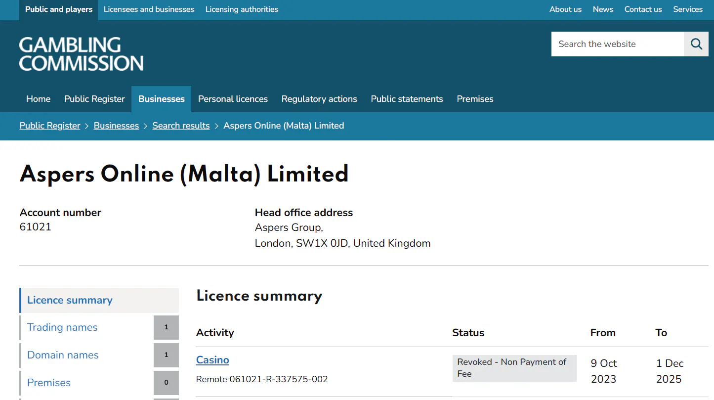The image size is (714, 400).
Task: Click account number 61021
Action: (36, 227)
